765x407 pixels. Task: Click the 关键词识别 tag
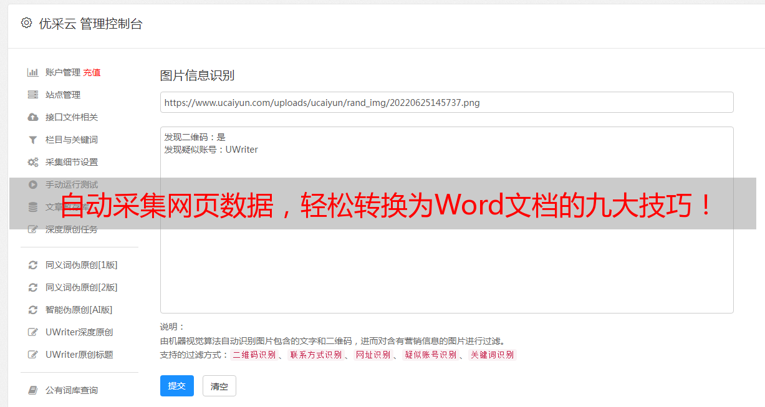coord(492,355)
